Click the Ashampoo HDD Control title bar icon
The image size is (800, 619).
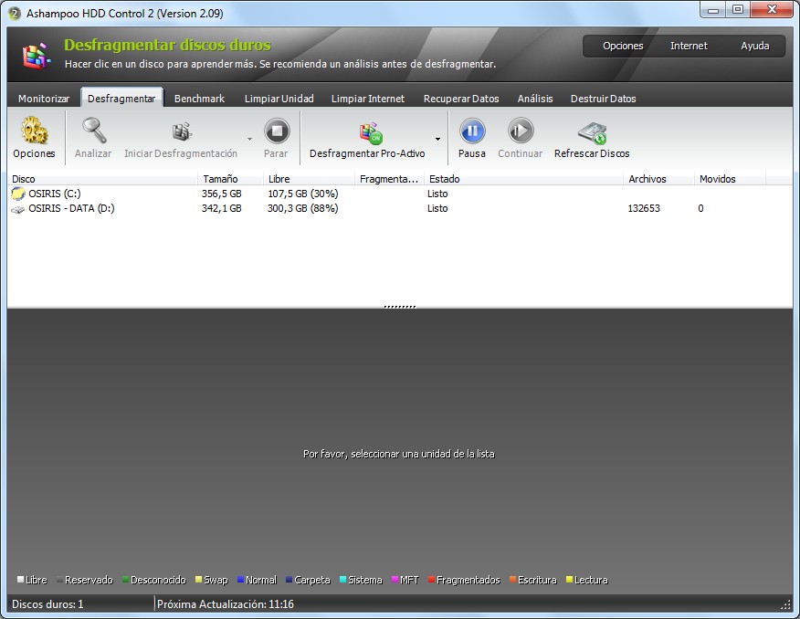[x=15, y=14]
